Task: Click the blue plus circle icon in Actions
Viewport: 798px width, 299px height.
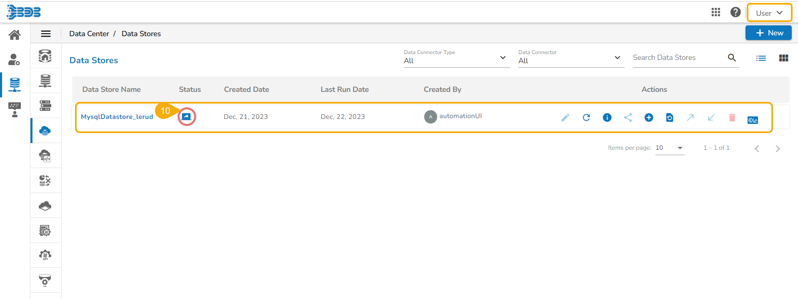Action: [x=649, y=118]
